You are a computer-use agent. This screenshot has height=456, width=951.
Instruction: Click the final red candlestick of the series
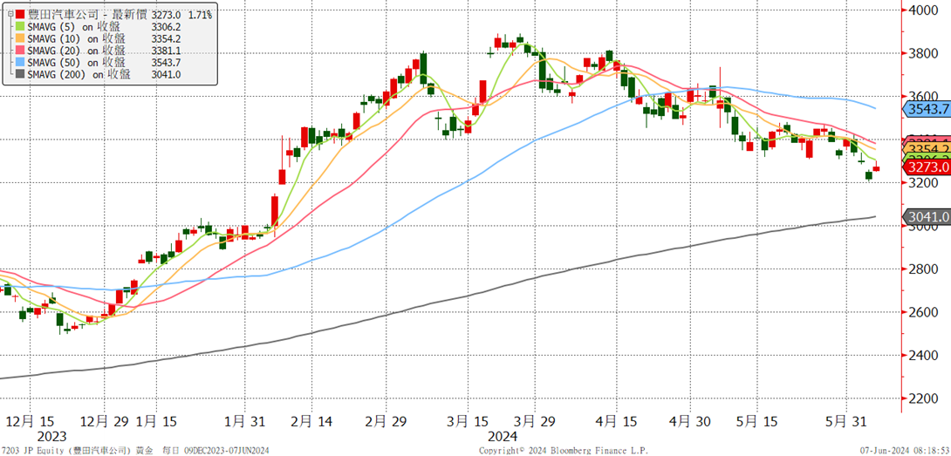point(876,168)
